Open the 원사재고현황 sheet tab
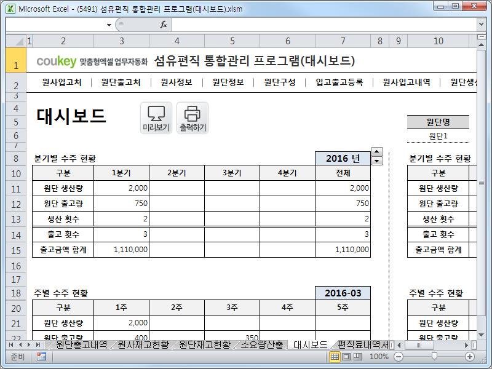 click(x=143, y=345)
